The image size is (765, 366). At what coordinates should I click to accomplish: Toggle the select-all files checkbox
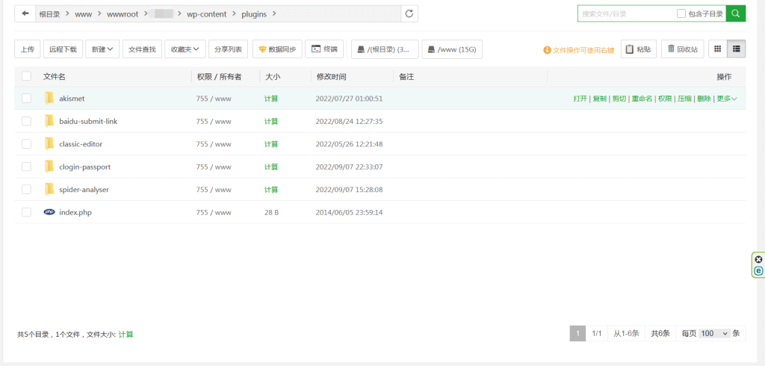pos(26,75)
